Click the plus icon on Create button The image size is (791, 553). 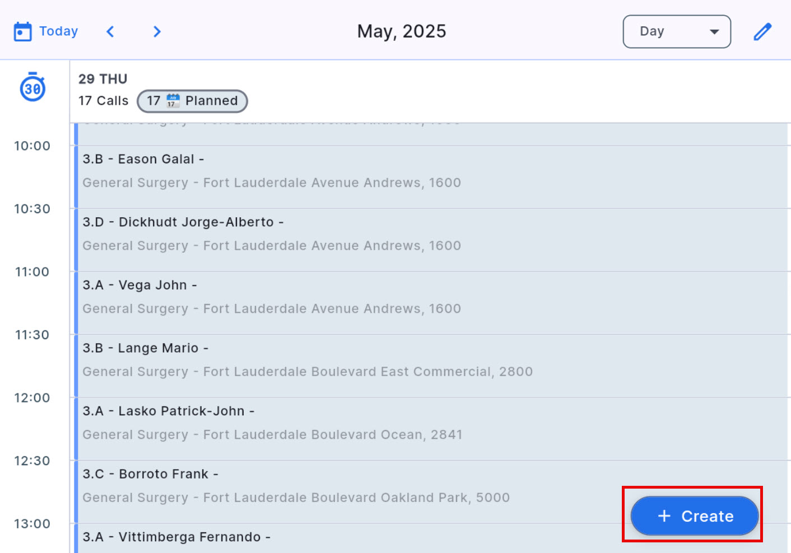[664, 516]
